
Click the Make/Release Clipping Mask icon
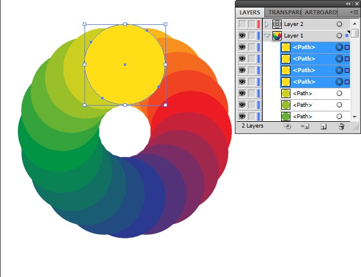coord(288,126)
